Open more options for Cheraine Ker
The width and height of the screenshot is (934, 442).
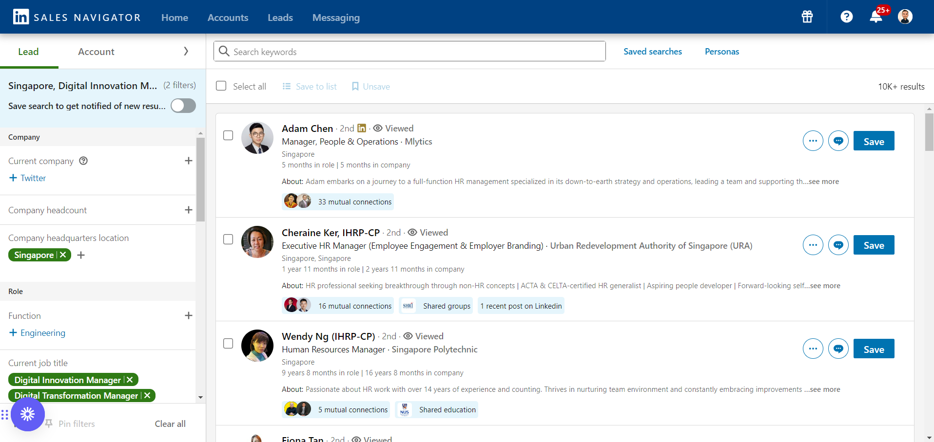813,245
